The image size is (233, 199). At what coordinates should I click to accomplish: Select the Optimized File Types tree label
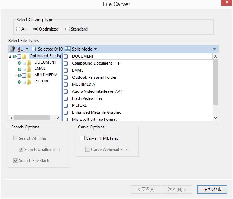pyautogui.click(x=45, y=56)
